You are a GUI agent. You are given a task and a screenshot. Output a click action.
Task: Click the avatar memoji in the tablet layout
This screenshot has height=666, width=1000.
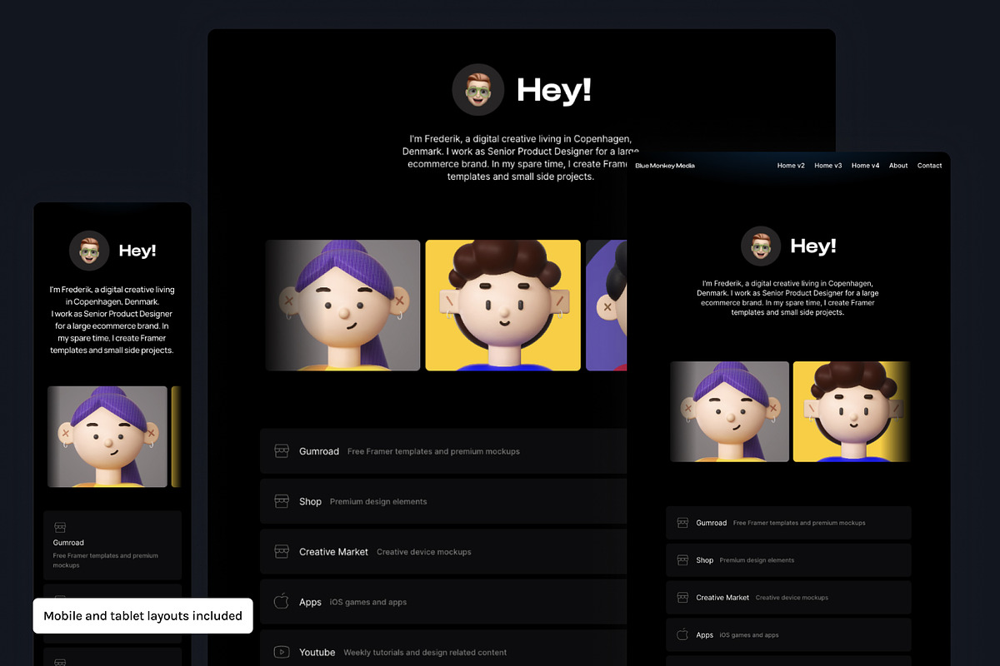761,246
